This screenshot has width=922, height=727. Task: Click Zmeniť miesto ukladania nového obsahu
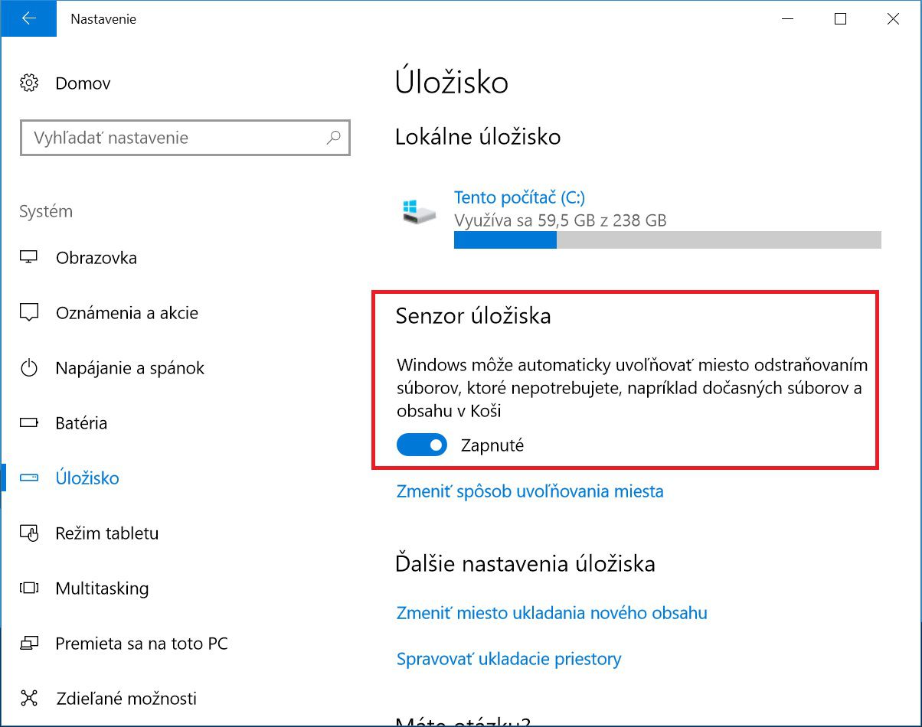[x=552, y=613]
